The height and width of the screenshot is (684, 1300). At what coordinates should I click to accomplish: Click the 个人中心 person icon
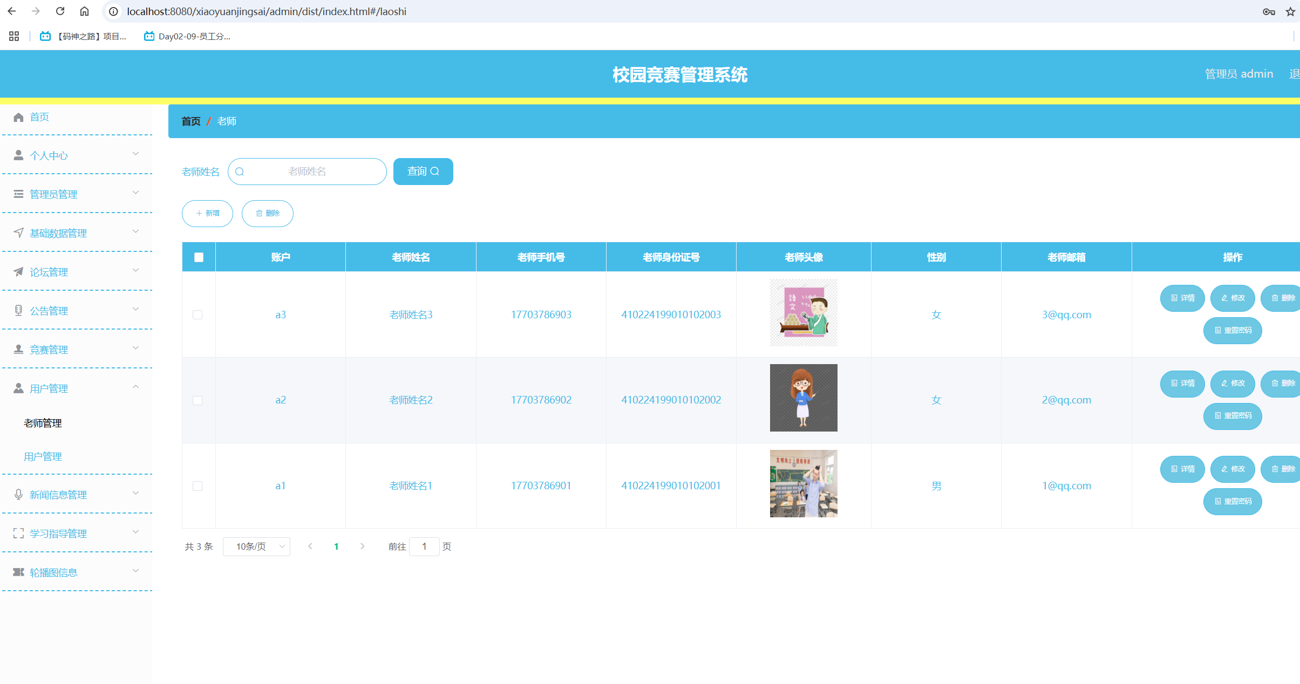coord(18,155)
